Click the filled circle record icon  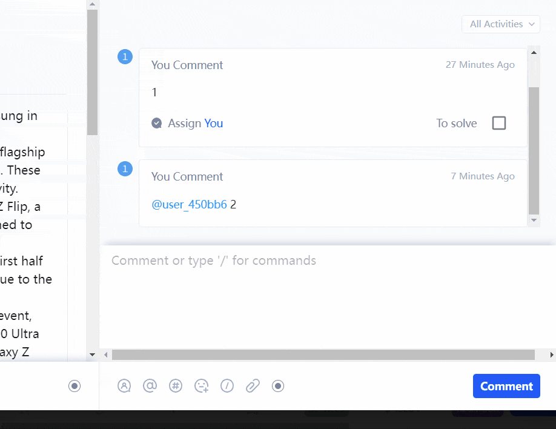[x=278, y=386]
